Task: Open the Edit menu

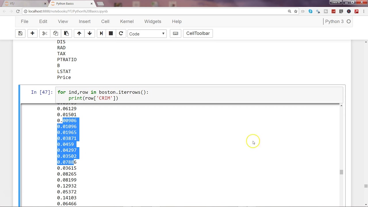Action: click(x=43, y=21)
